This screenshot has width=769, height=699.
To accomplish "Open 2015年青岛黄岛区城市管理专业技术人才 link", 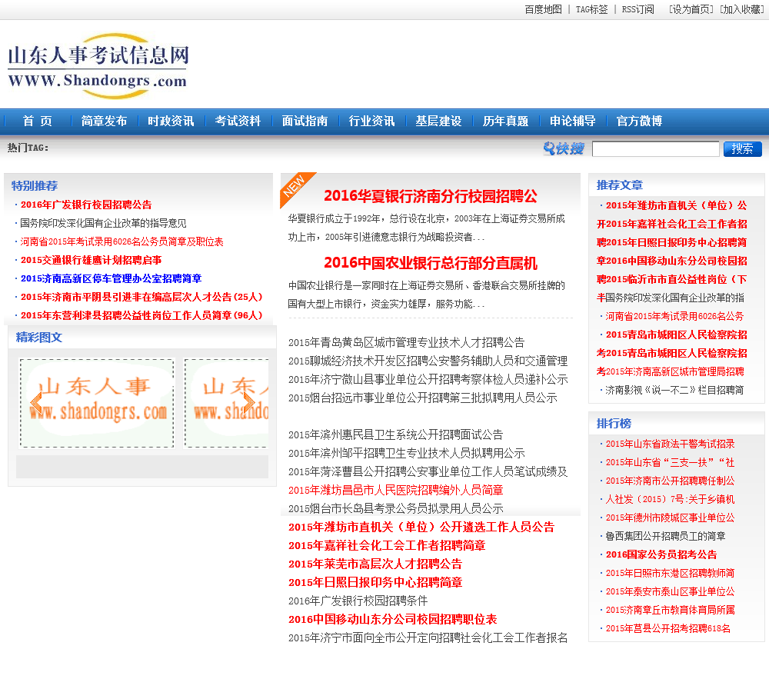I will [x=406, y=342].
